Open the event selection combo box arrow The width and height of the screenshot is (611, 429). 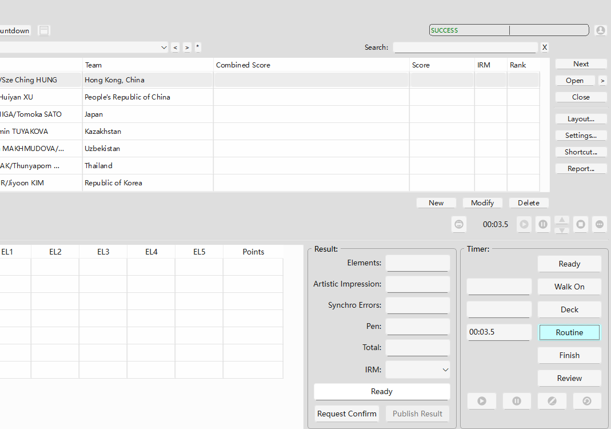tap(164, 47)
